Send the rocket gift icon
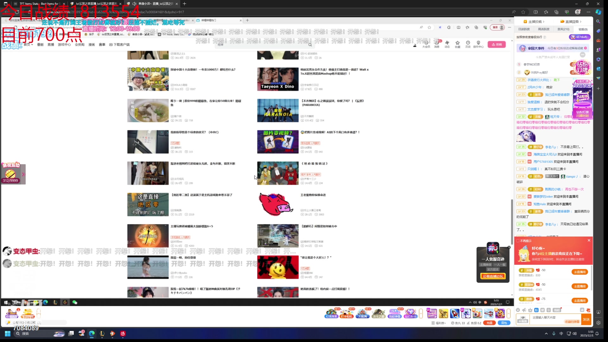 455,313
